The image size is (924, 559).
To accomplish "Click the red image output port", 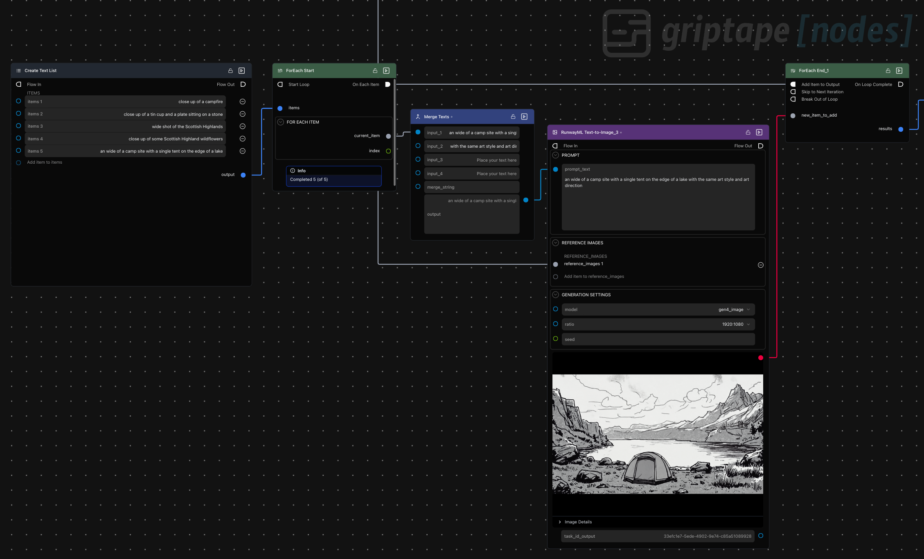I will point(760,358).
